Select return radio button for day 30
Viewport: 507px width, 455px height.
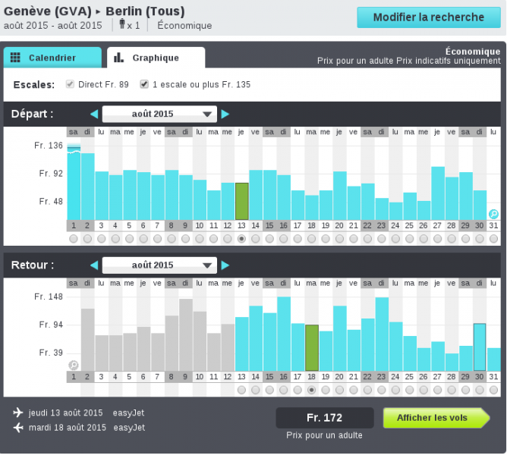[x=480, y=390]
